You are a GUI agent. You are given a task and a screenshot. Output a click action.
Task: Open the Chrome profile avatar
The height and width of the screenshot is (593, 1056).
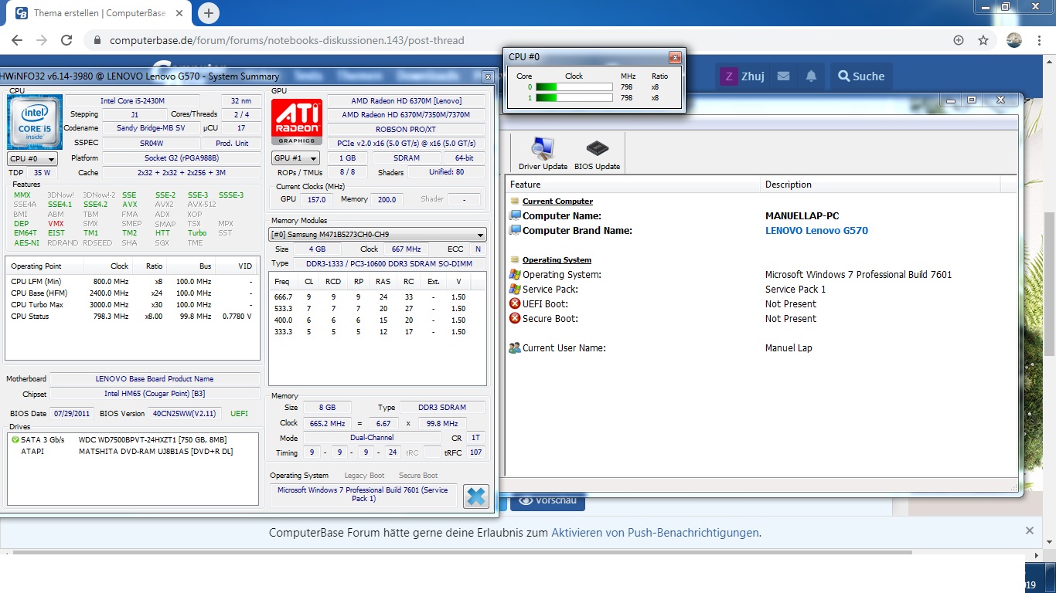[x=1014, y=40]
